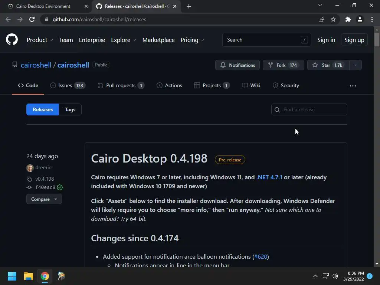
Task: Open cairoshell owner profile link
Action: 36,65
